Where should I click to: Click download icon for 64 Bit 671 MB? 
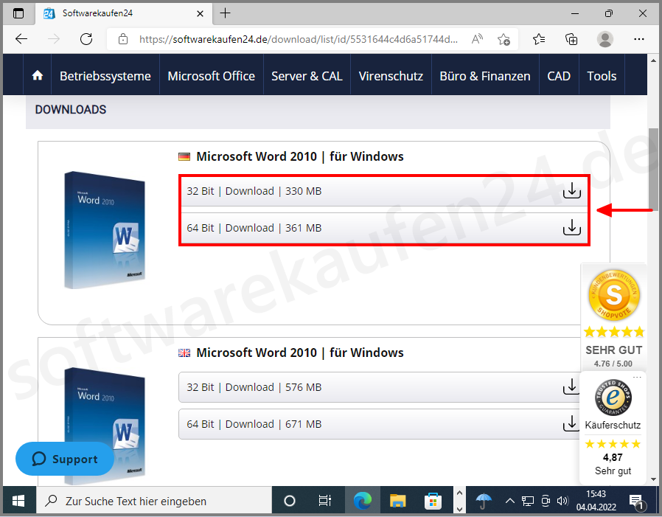571,423
